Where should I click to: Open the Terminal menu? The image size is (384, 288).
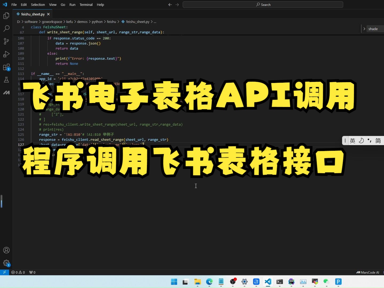pyautogui.click(x=86, y=5)
